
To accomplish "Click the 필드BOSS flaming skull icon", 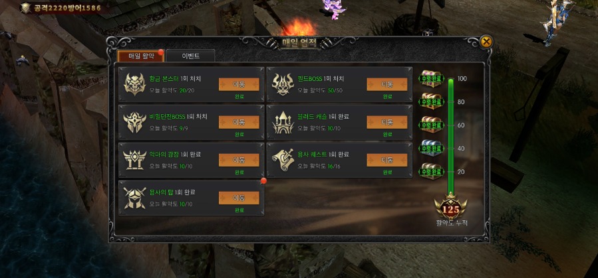I will [x=283, y=84].
